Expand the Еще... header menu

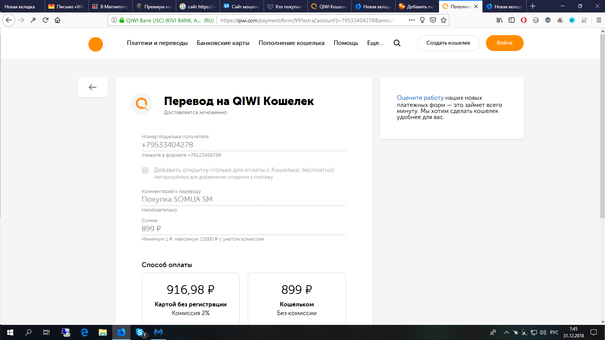pos(375,43)
